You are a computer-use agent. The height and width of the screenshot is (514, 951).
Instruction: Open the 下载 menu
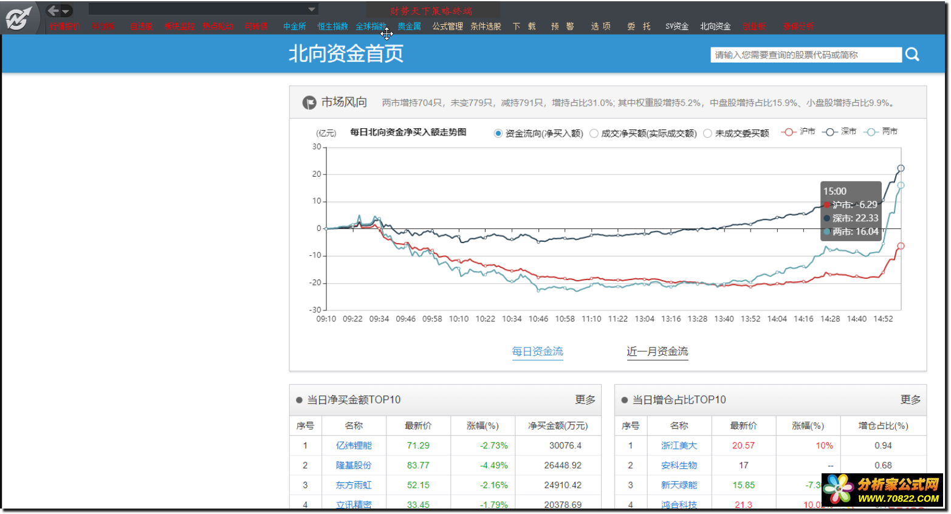point(524,27)
